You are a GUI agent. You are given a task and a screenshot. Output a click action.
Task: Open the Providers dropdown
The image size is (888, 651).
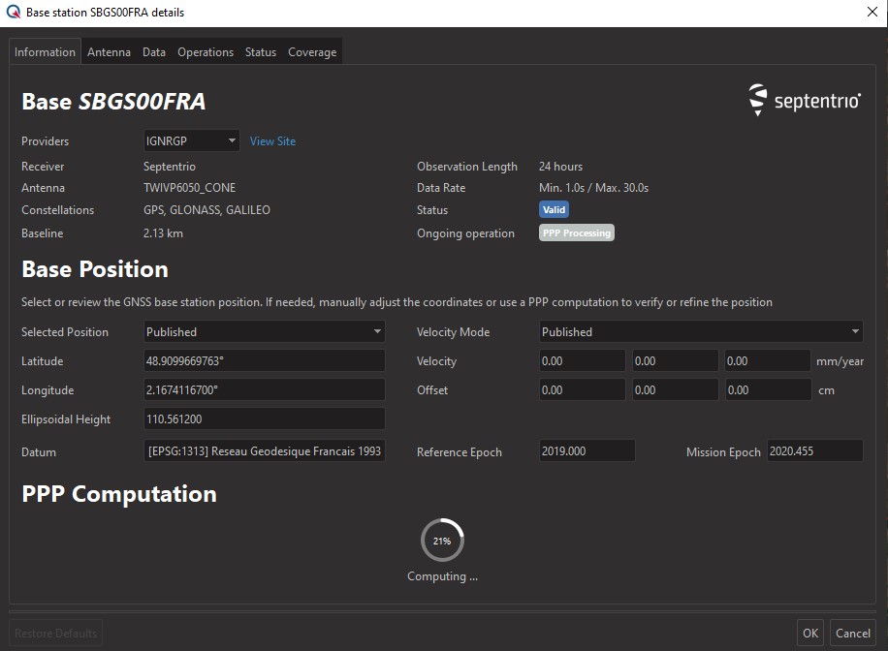coord(191,141)
